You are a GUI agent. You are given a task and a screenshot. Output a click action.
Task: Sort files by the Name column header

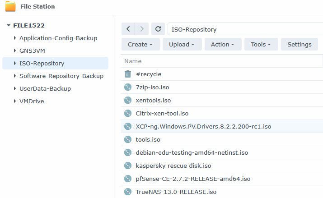133,61
